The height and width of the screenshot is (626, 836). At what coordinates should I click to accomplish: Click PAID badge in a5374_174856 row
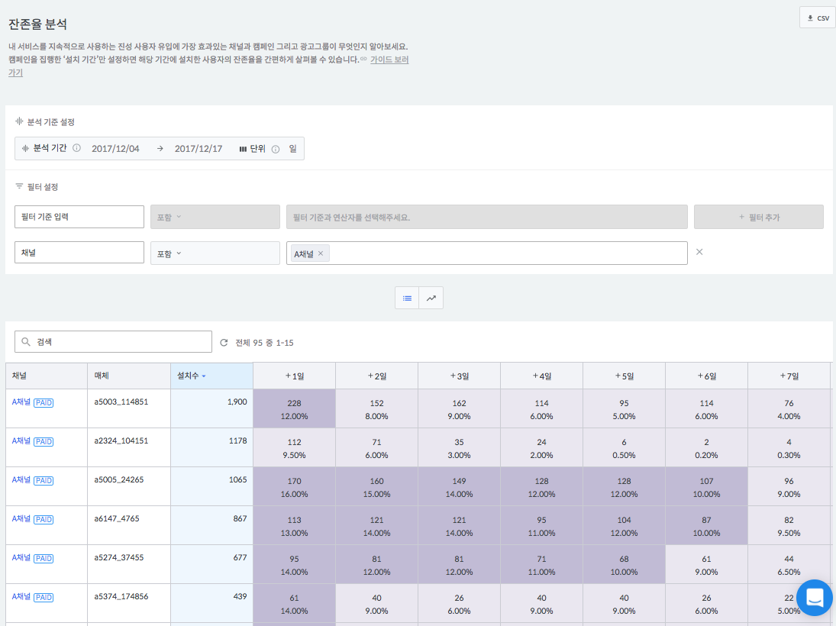coord(44,597)
